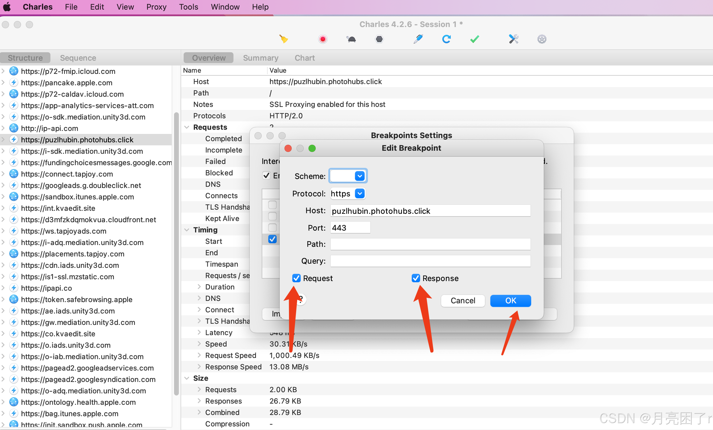This screenshot has width=713, height=430.
Task: Click lightning icon beside ws.tapjoyads.com
Action: click(14, 231)
